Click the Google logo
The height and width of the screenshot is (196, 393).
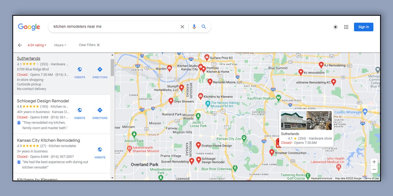(x=29, y=27)
